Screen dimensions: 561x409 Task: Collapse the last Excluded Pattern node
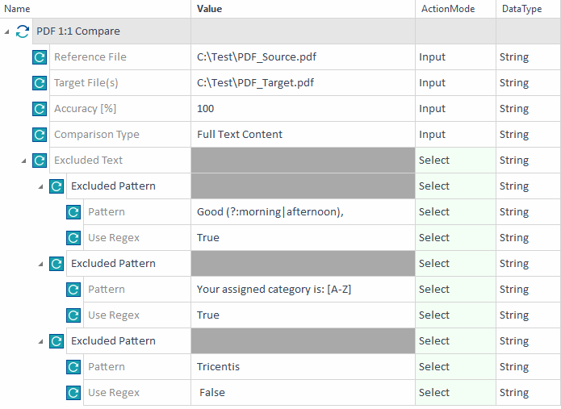[41, 341]
